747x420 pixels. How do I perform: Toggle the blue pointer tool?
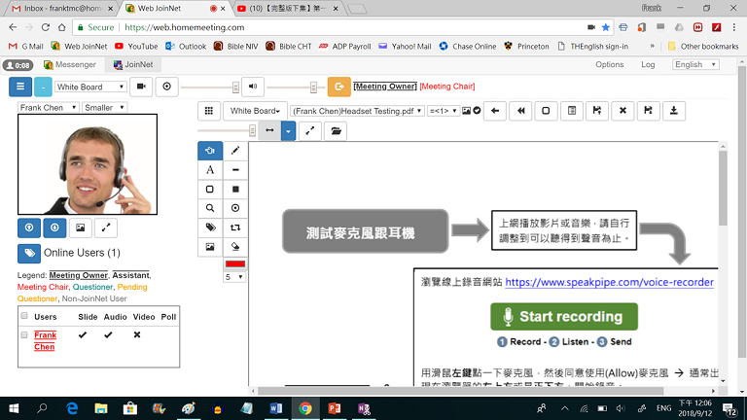pyautogui.click(x=210, y=151)
